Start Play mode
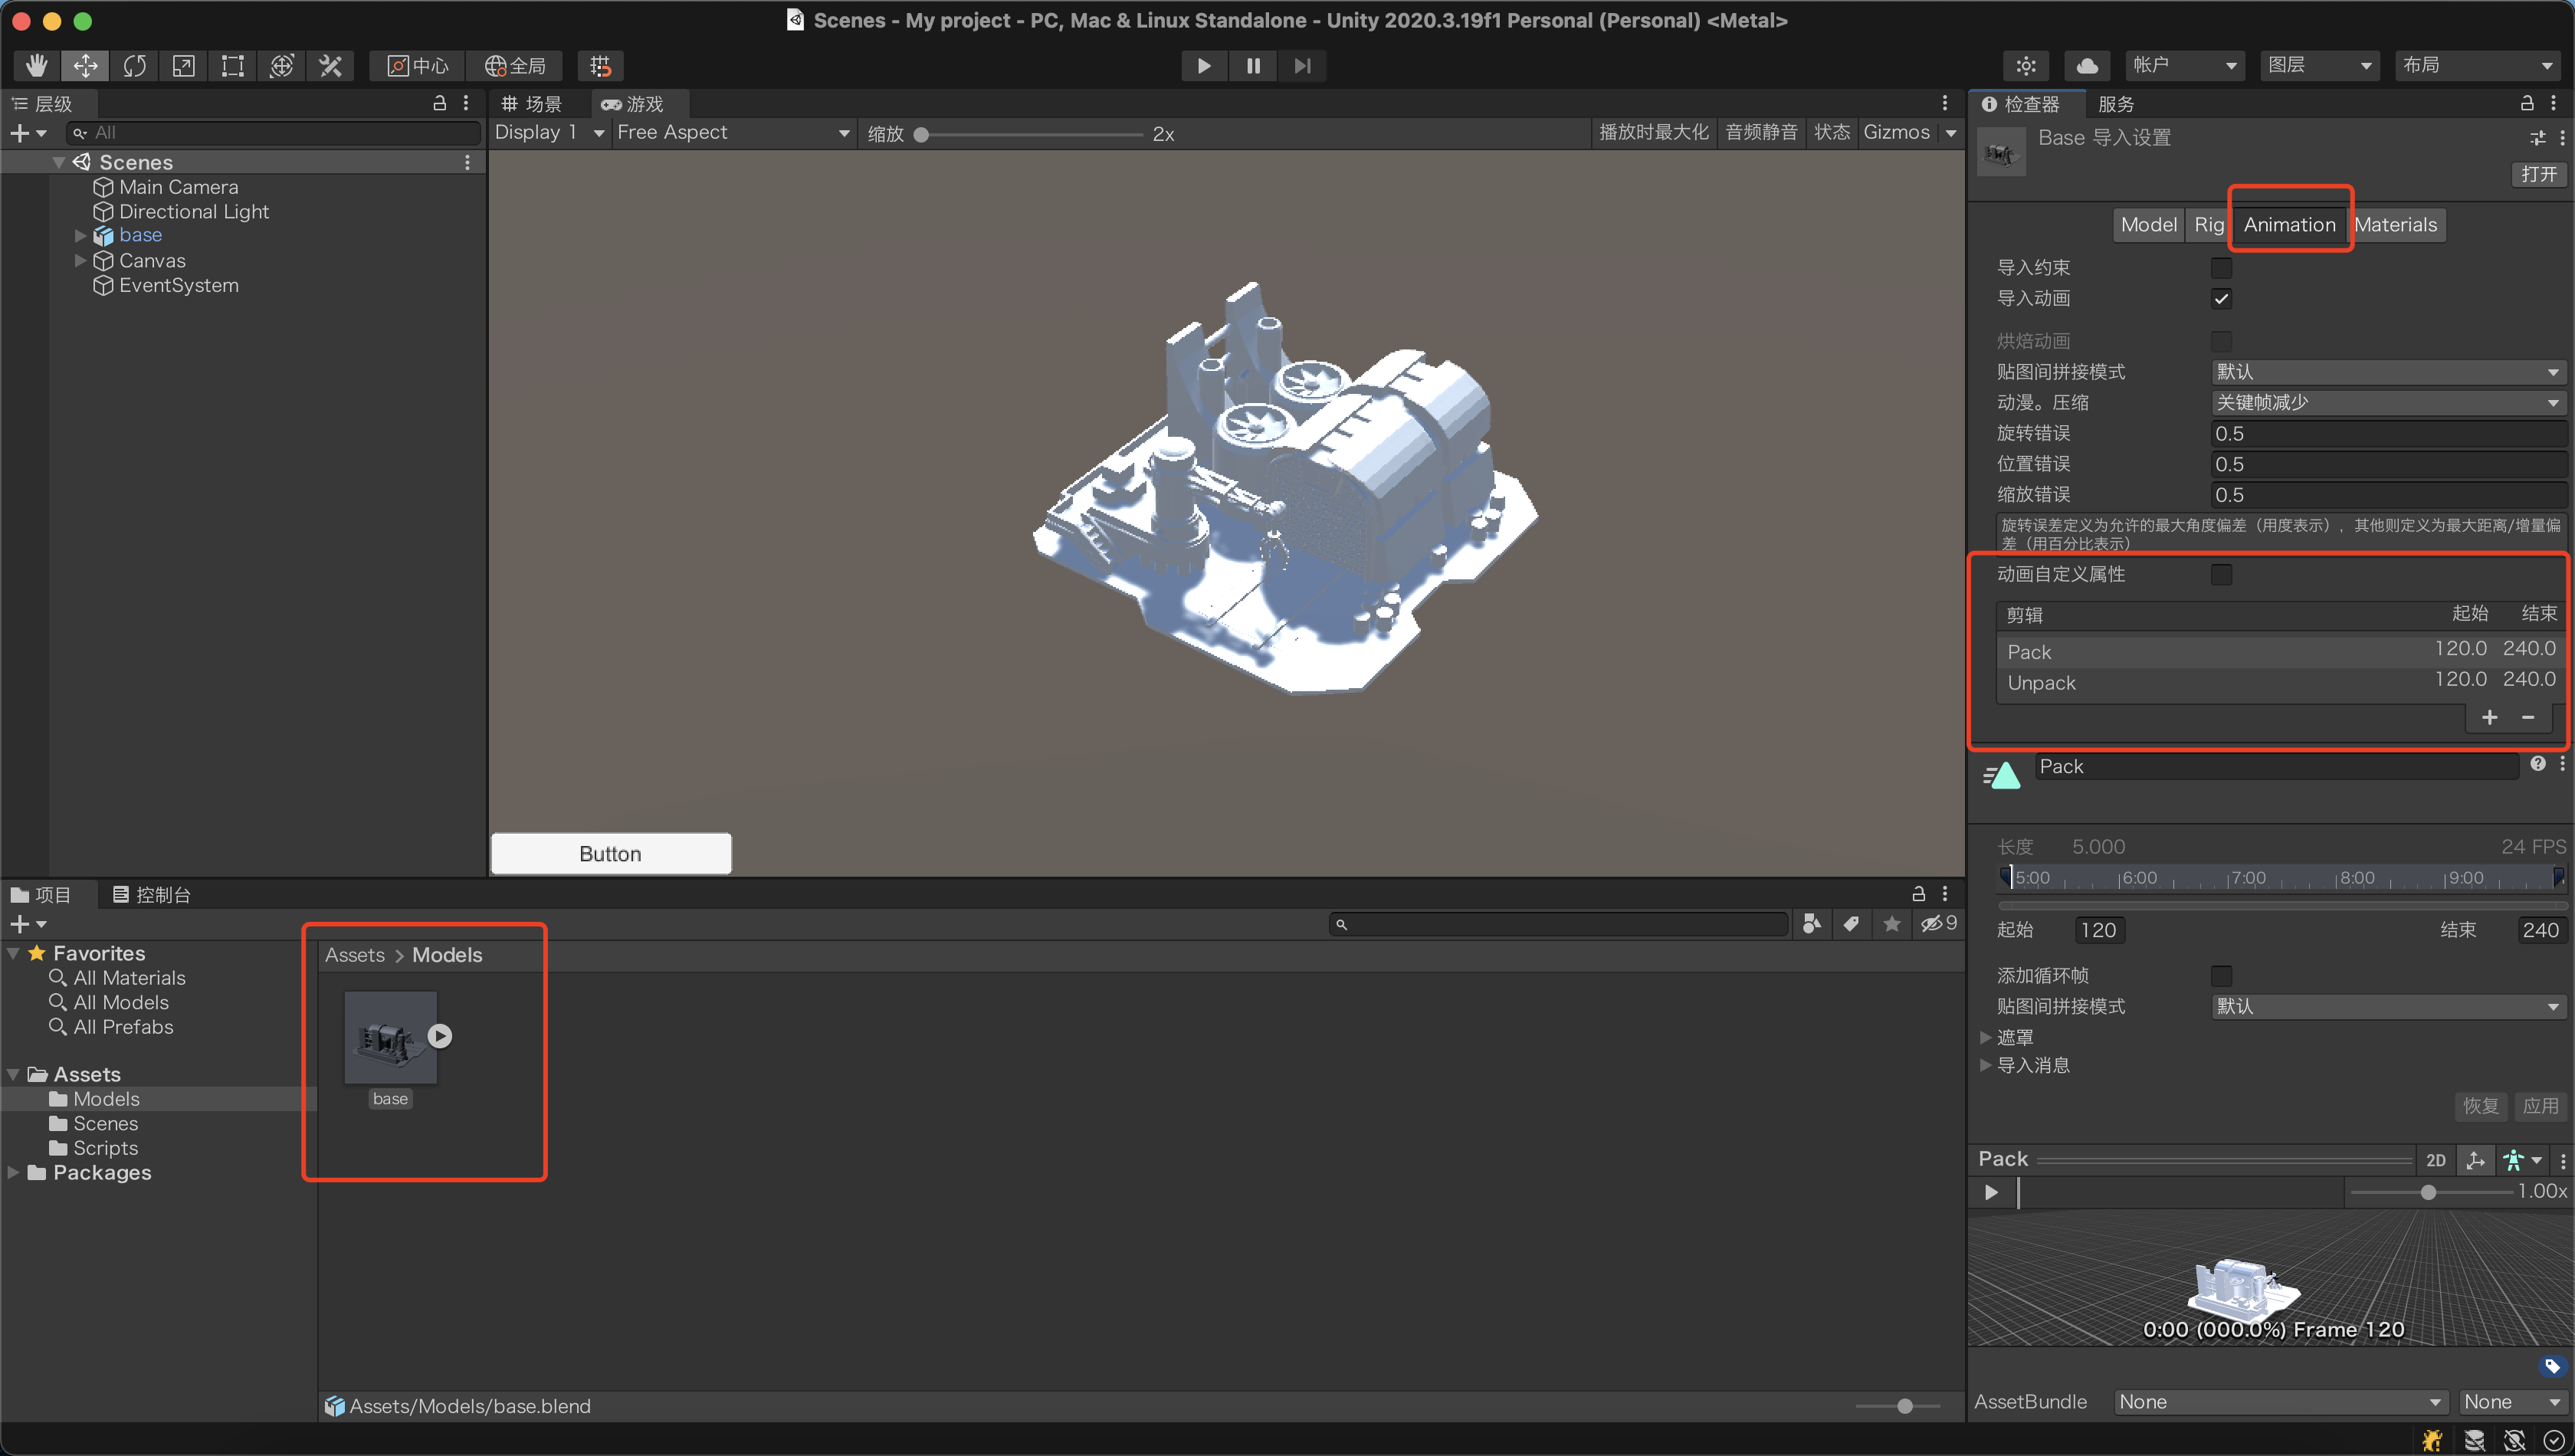The width and height of the screenshot is (2575, 1456). pyautogui.click(x=1204, y=66)
